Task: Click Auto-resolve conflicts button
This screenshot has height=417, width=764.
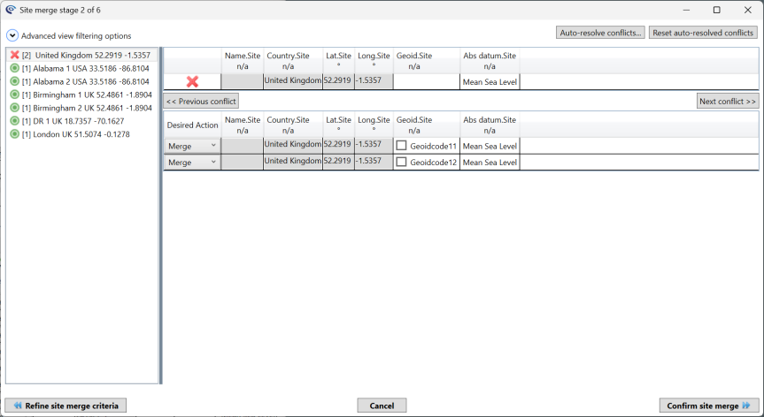Action: click(x=600, y=33)
